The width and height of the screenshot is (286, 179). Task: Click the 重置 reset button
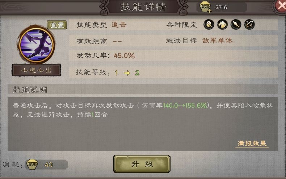pyautogui.click(x=57, y=25)
